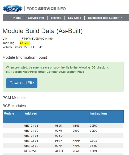Click the 6E3-02-01 address cell

31,141
